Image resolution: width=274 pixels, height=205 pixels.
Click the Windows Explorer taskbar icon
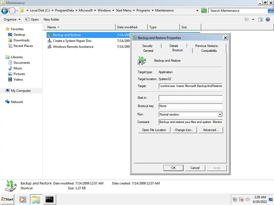tap(36, 199)
